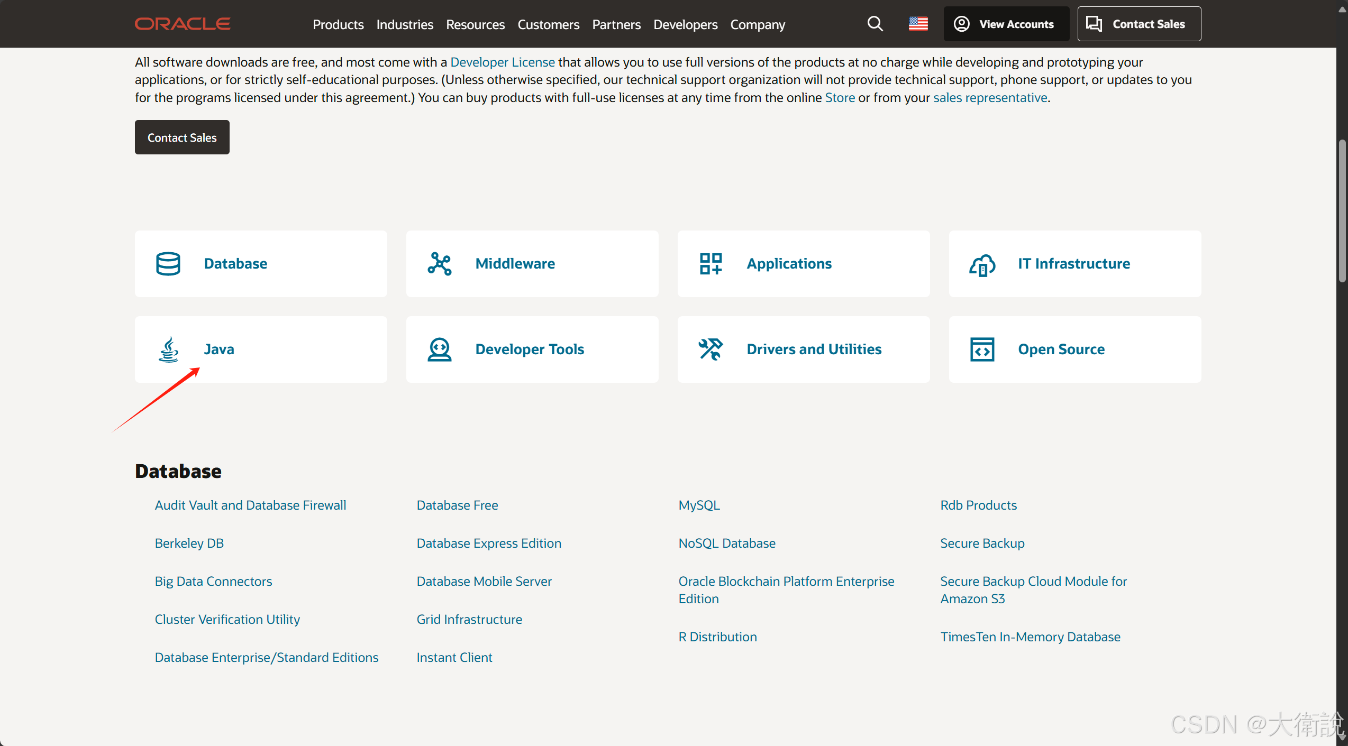This screenshot has height=746, width=1348.
Task: Open the View Accounts dropdown
Action: point(1005,24)
